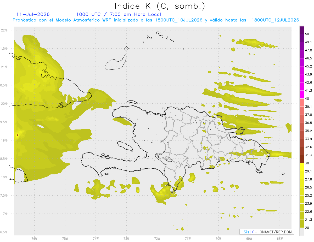Click the '40' color bar label

tap(307, 99)
